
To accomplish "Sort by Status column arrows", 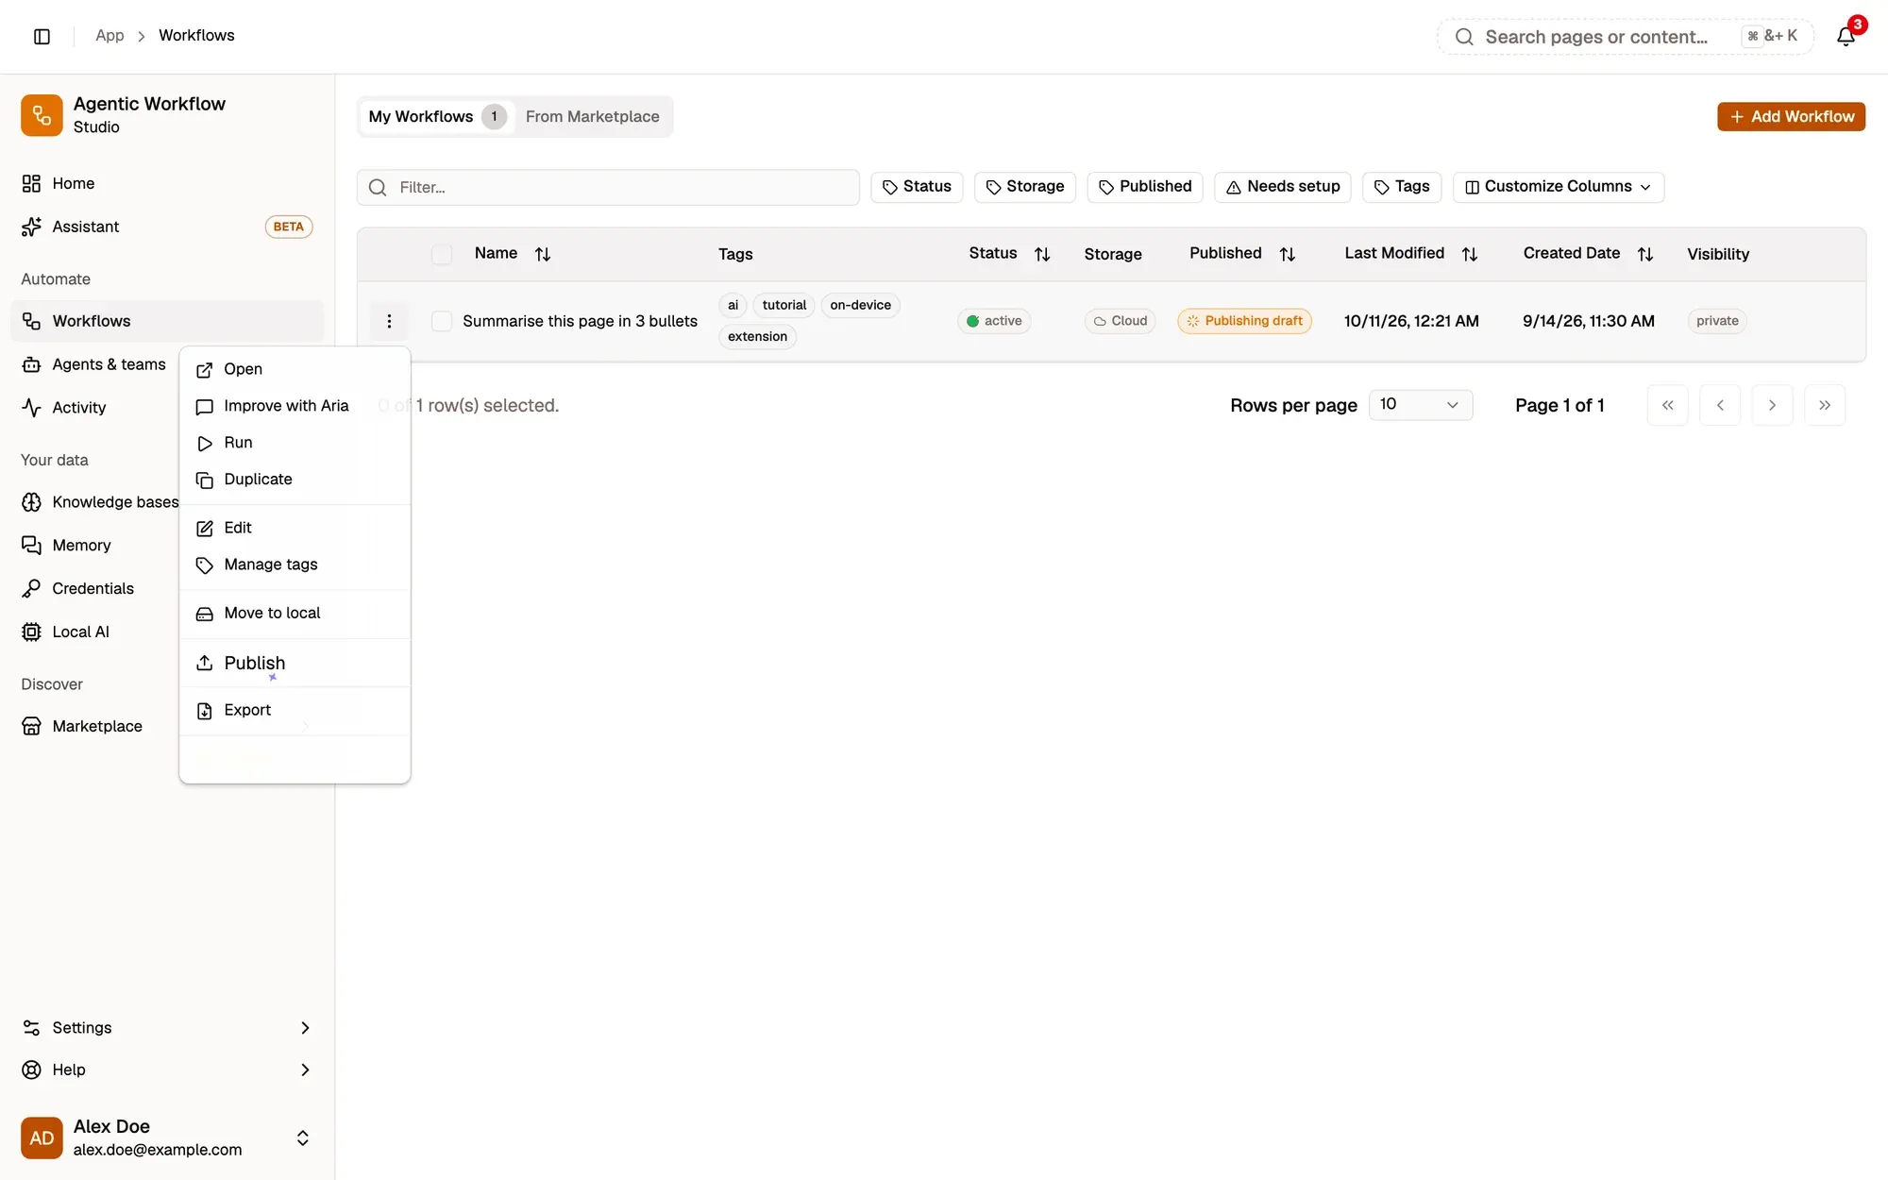I will 1042,254.
